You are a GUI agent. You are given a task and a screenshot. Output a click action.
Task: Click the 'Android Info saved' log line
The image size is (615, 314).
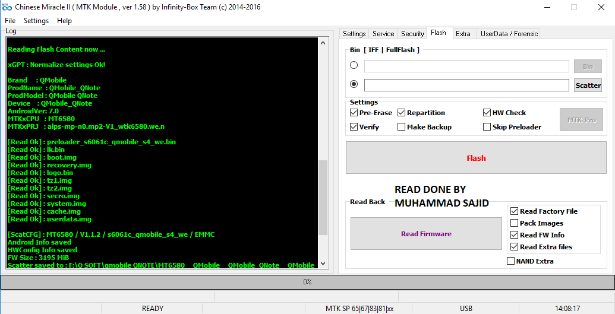[x=39, y=242]
